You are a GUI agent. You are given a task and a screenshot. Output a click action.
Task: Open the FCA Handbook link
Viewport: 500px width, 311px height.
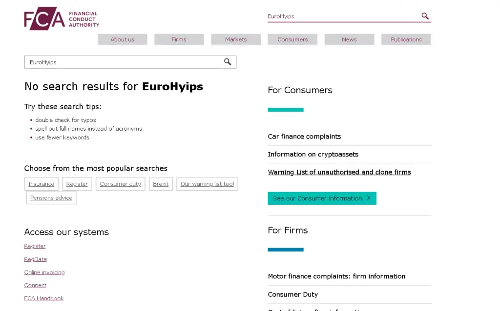[44, 298]
